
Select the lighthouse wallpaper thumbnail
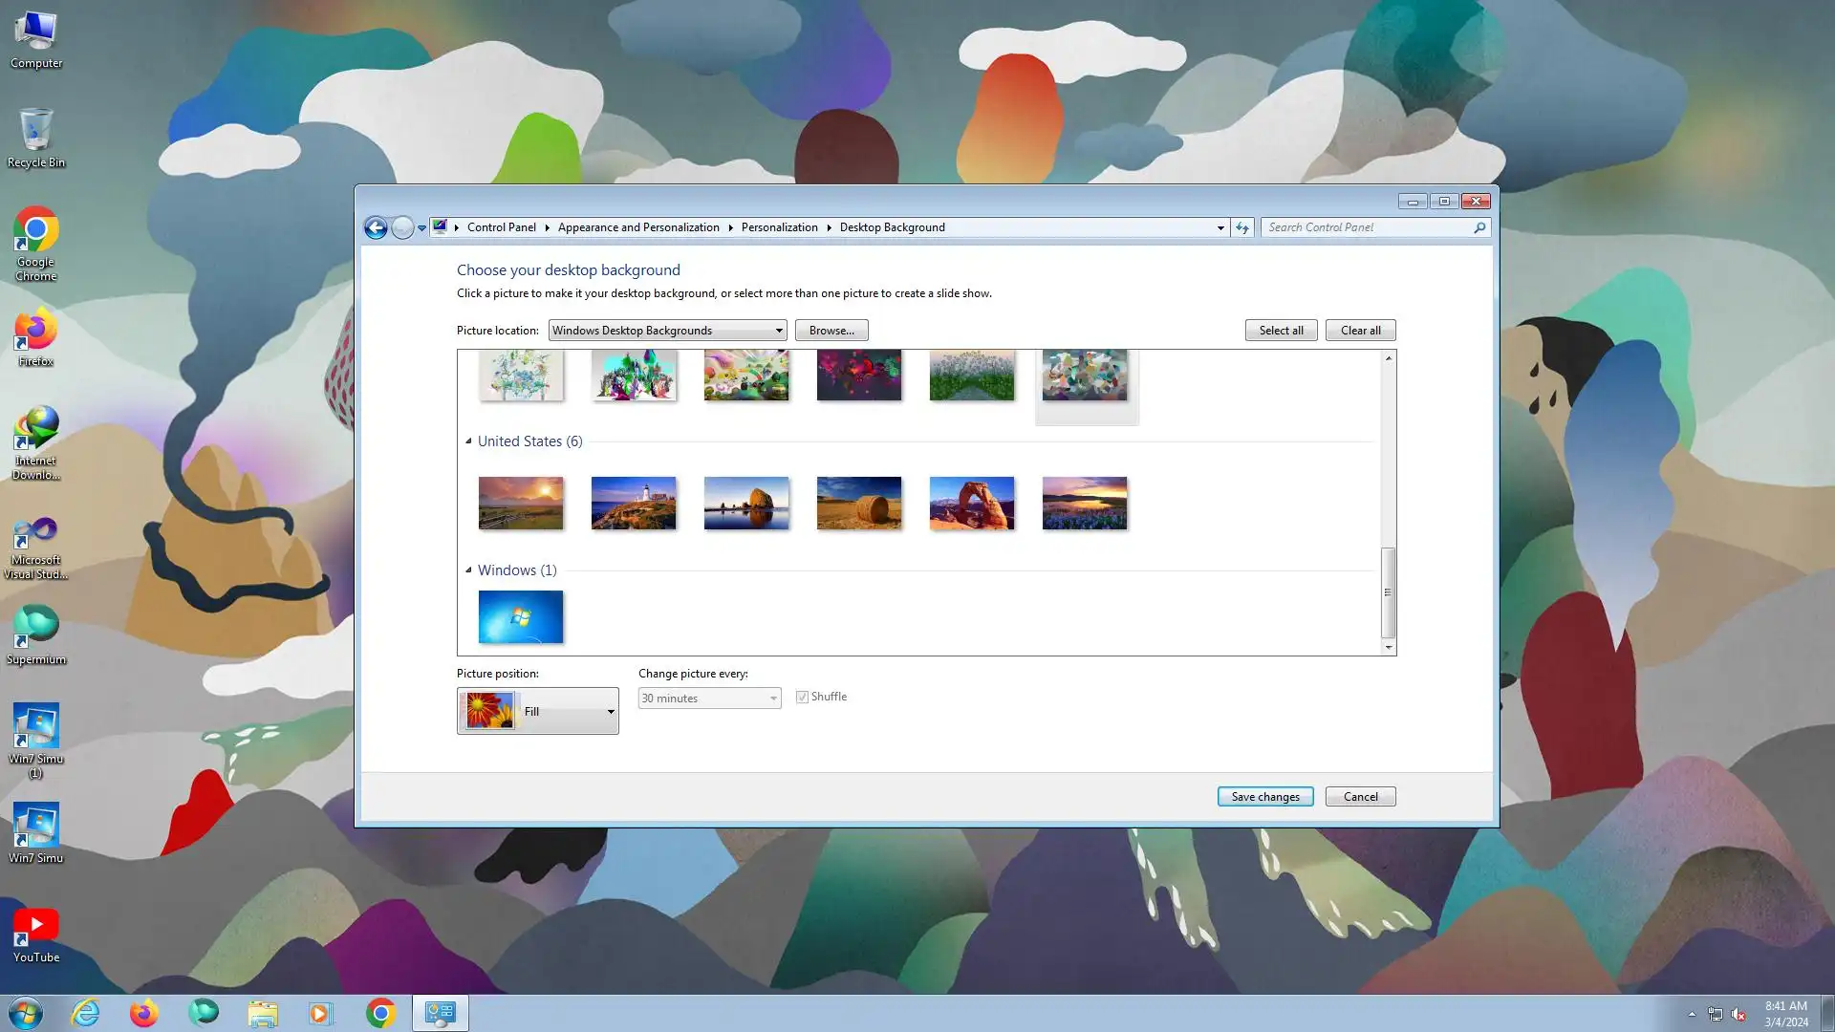(x=633, y=503)
